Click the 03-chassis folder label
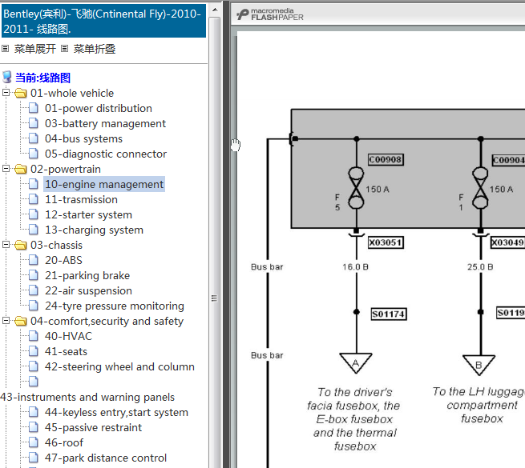Screen dimensions: 525x468 click(56, 245)
